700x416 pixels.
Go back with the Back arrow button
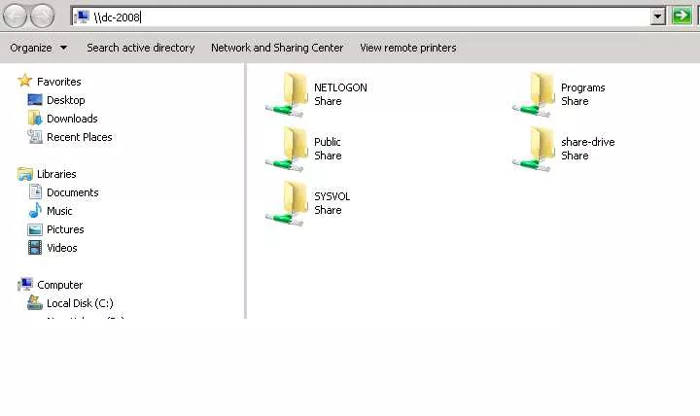point(15,16)
